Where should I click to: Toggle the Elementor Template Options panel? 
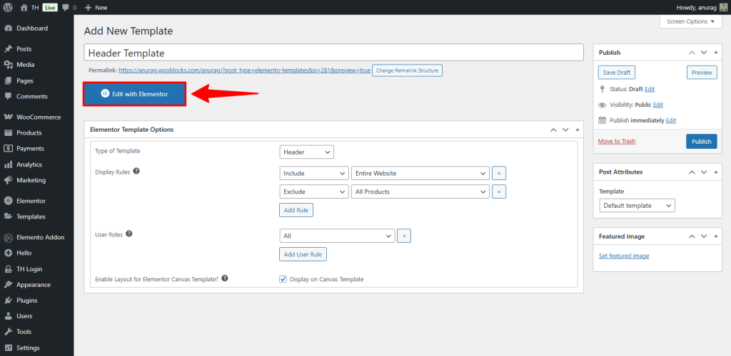[578, 130]
